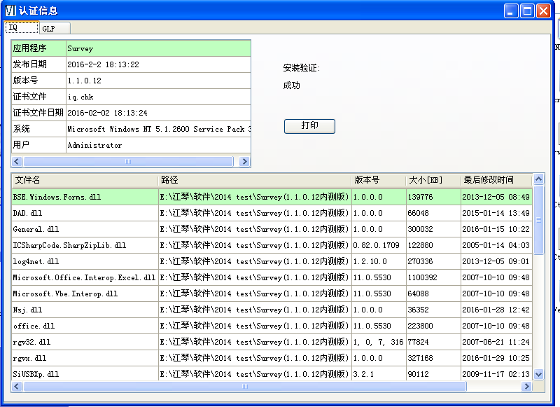Switch to the GLP tab
The image size is (560, 407).
[x=48, y=27]
